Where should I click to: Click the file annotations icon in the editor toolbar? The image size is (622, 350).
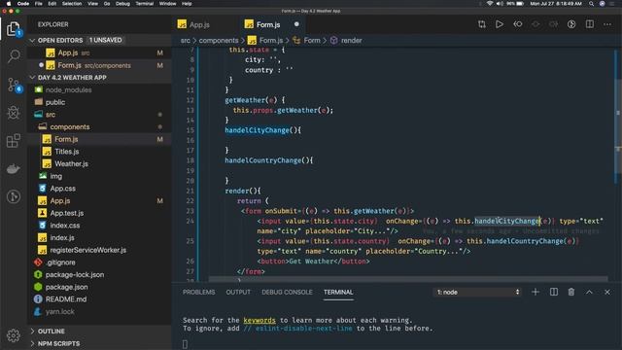(x=571, y=24)
